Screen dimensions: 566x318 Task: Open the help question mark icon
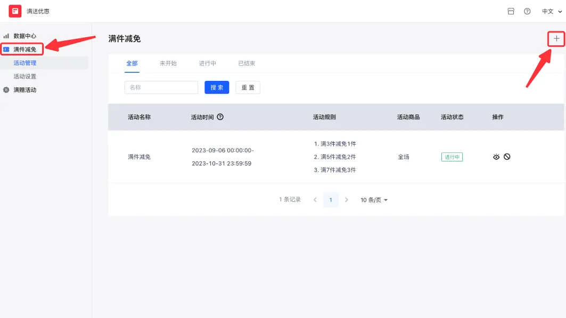527,11
